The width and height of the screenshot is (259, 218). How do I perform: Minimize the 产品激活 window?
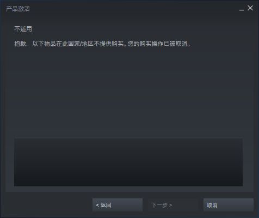pyautogui.click(x=242, y=9)
